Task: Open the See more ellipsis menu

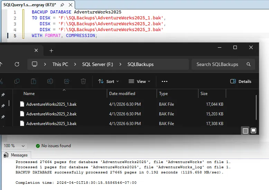Action: (x=164, y=81)
